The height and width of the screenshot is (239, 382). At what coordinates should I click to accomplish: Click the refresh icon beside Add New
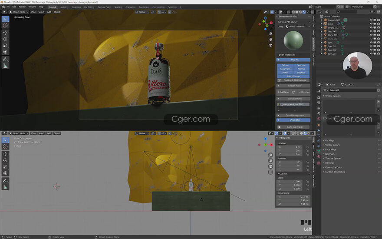(x=293, y=92)
